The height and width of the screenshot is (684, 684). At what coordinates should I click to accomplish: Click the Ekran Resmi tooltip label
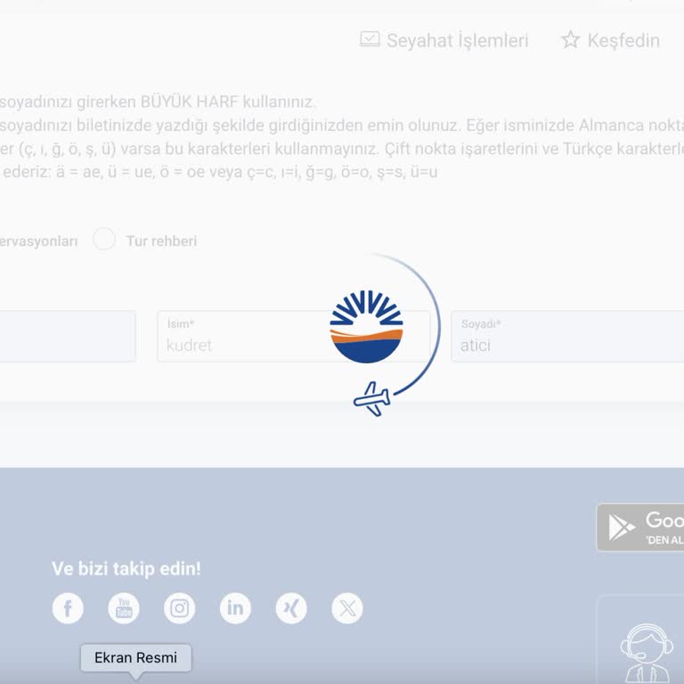[x=135, y=658]
